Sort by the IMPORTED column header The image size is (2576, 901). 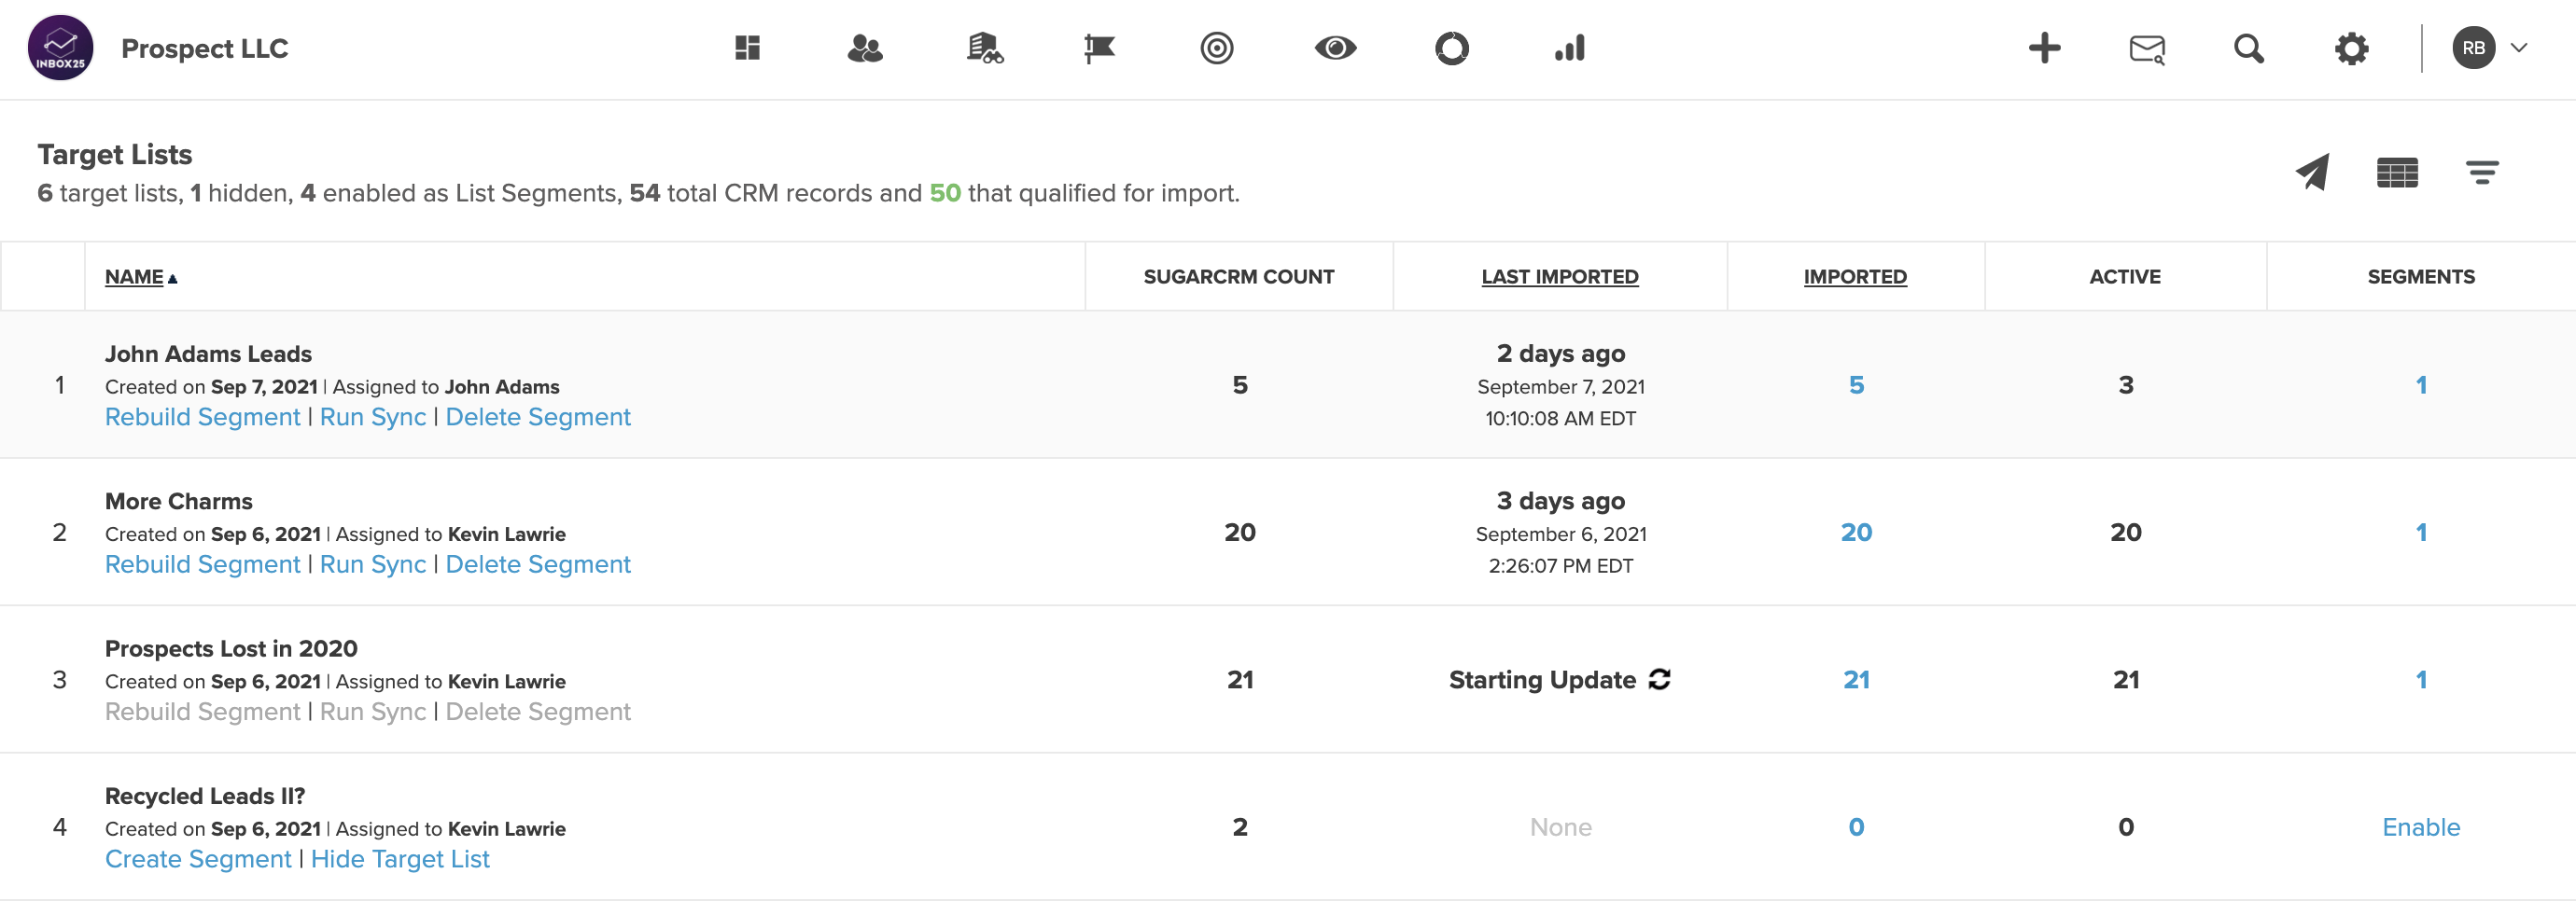click(x=1854, y=277)
